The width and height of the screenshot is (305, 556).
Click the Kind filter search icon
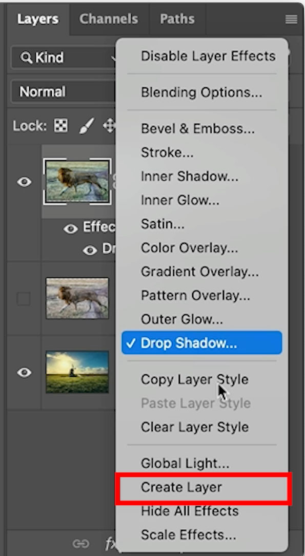tap(26, 57)
